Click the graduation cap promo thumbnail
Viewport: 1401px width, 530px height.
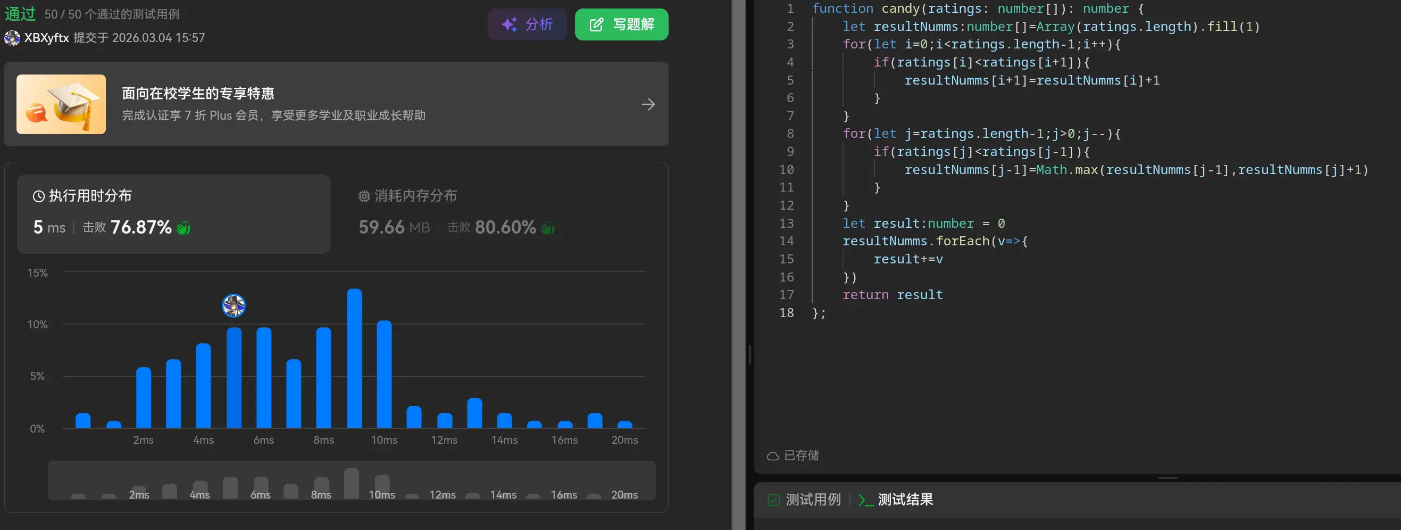point(61,104)
